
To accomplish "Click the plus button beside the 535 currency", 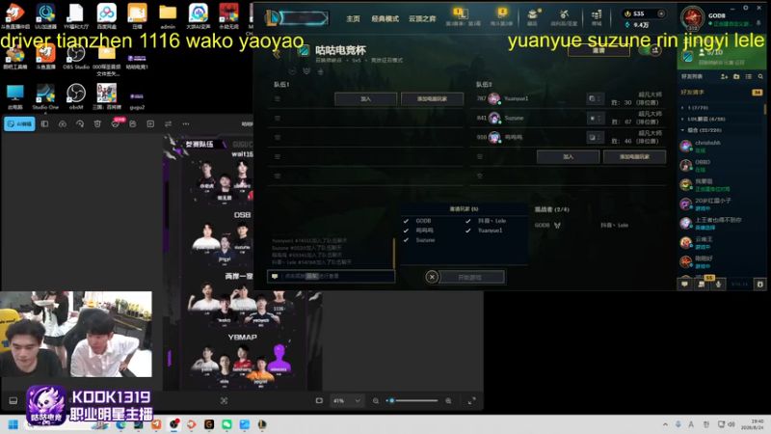I will 661,14.
